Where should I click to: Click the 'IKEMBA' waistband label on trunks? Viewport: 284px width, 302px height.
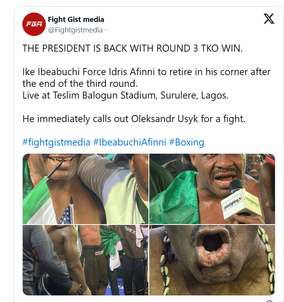99,252
